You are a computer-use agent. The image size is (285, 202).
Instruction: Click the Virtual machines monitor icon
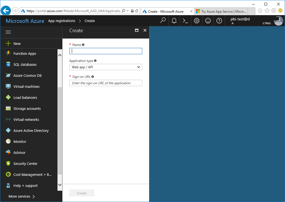pos(8,86)
